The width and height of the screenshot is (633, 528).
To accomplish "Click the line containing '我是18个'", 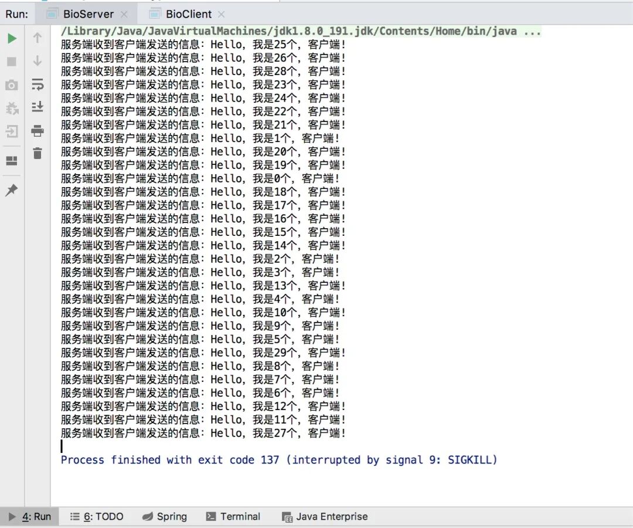I will [x=203, y=192].
